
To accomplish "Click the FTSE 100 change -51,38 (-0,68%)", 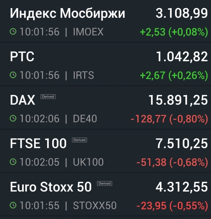I will [x=172, y=162].
